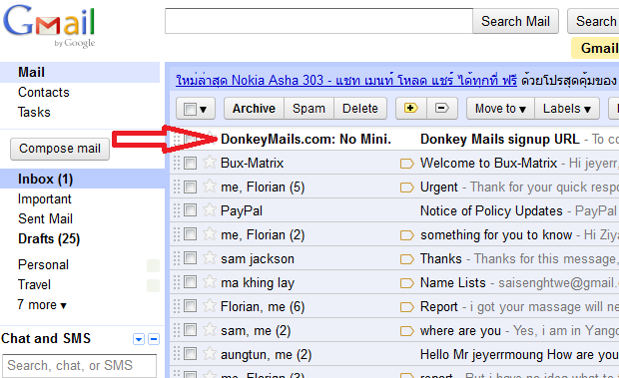Open the Move to dropdown
619x378 pixels.
[x=500, y=108]
